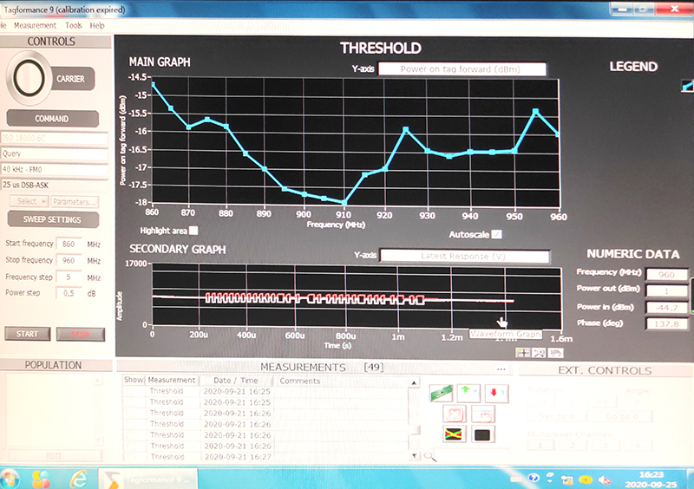Select the crosshair cursor tool under secondary graph
694x489 pixels.
click(x=523, y=352)
